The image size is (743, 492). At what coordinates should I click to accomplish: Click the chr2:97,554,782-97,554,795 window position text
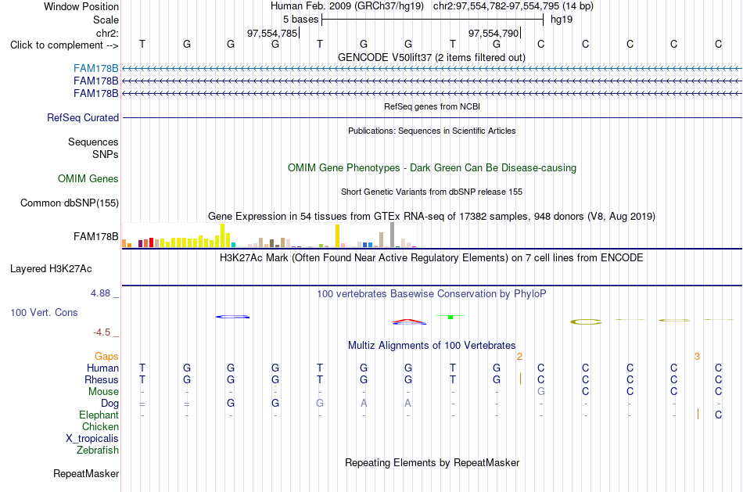(x=513, y=6)
